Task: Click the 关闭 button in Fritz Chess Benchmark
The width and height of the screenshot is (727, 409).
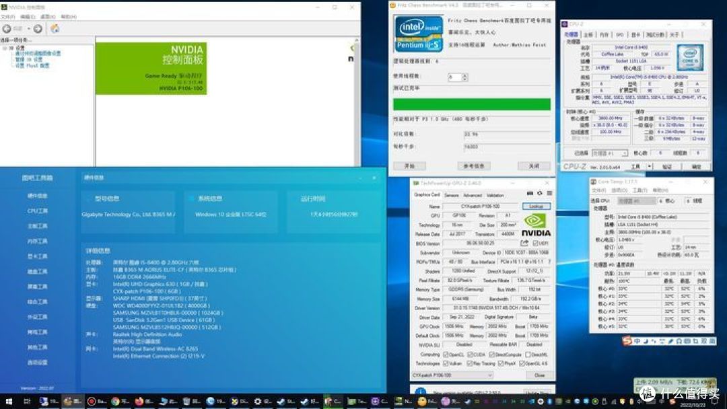Action: [534, 166]
